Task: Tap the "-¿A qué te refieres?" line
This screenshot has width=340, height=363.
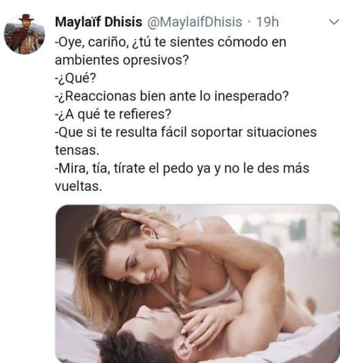Action: pyautogui.click(x=113, y=114)
